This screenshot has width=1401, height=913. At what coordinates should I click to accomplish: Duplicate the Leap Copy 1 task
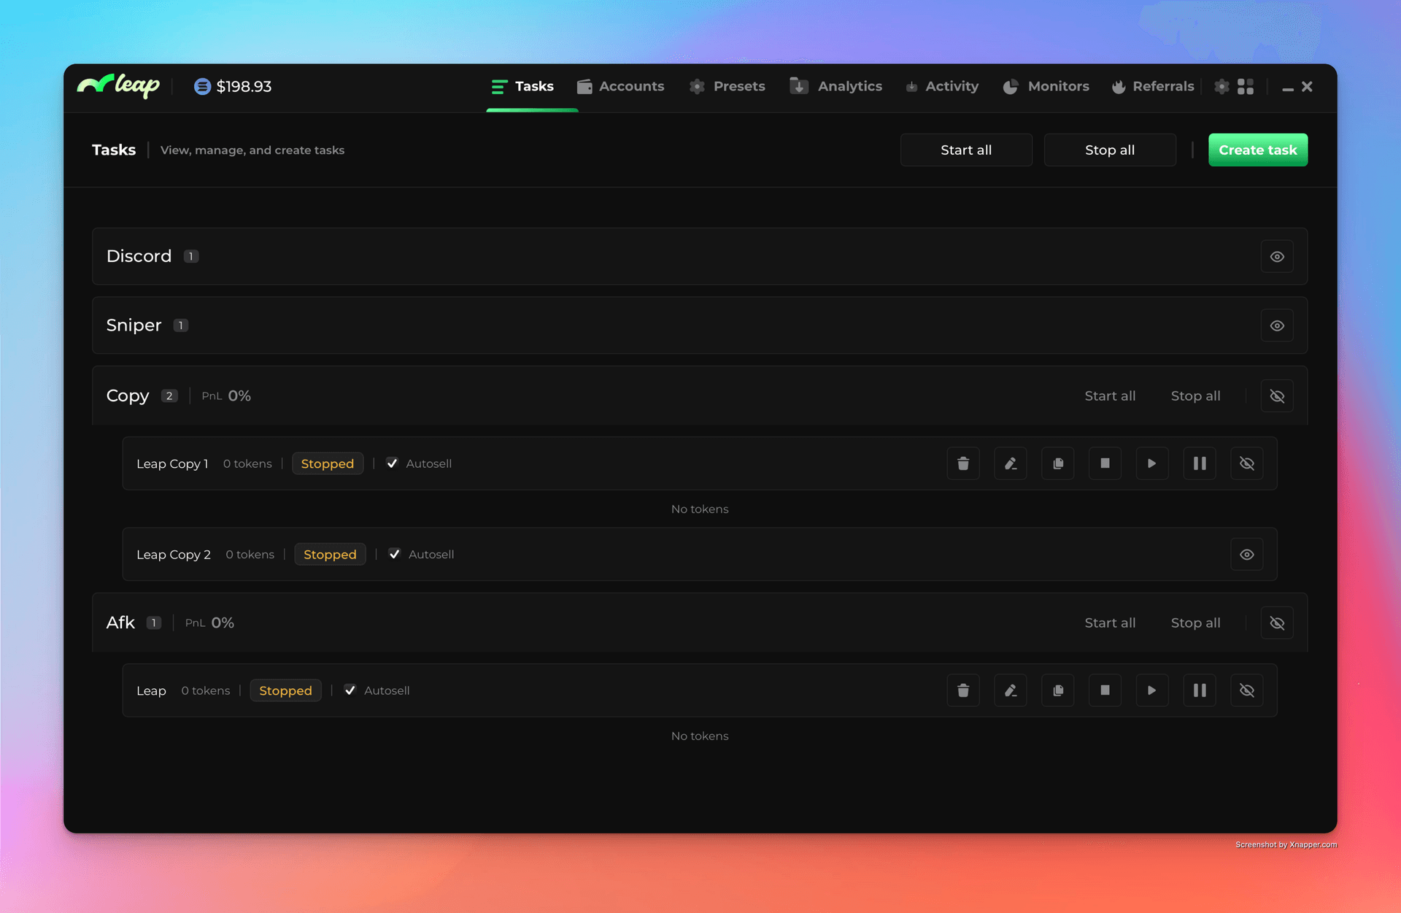tap(1057, 463)
